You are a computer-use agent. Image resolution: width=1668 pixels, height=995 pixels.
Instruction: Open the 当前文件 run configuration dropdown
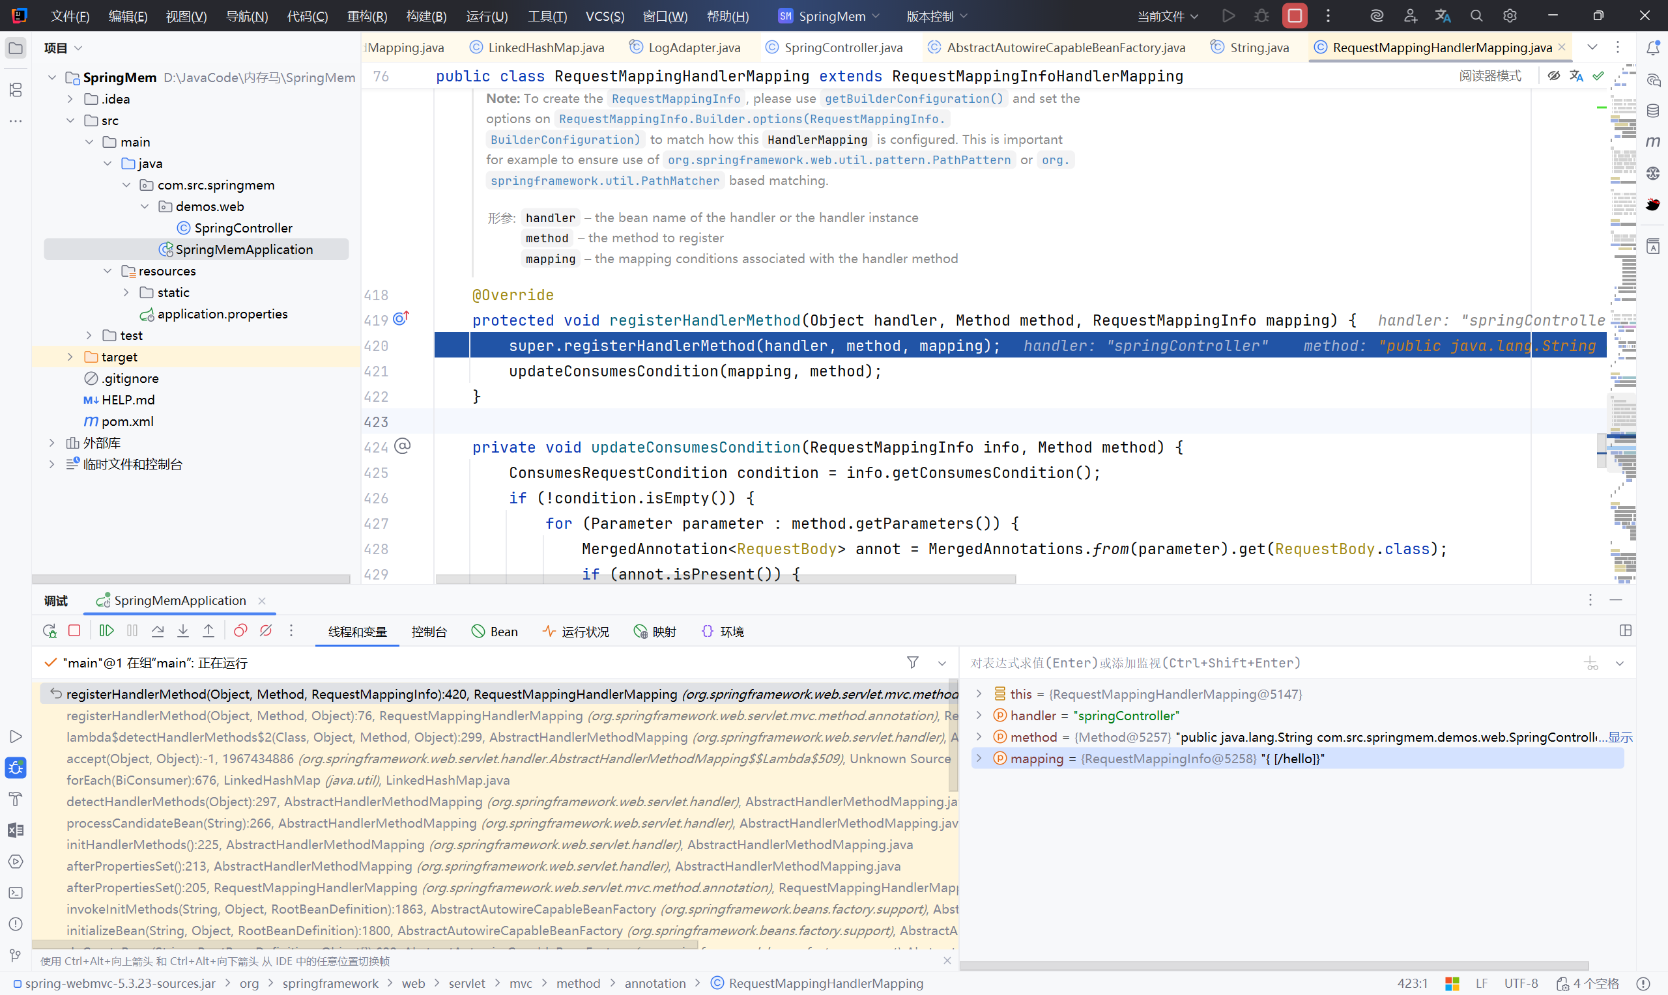[x=1167, y=16]
